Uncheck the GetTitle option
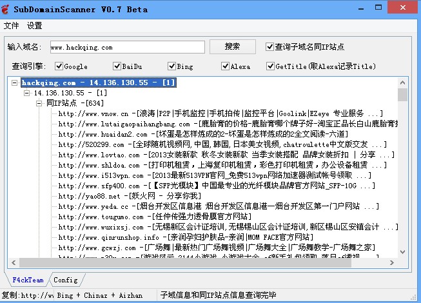 point(270,66)
